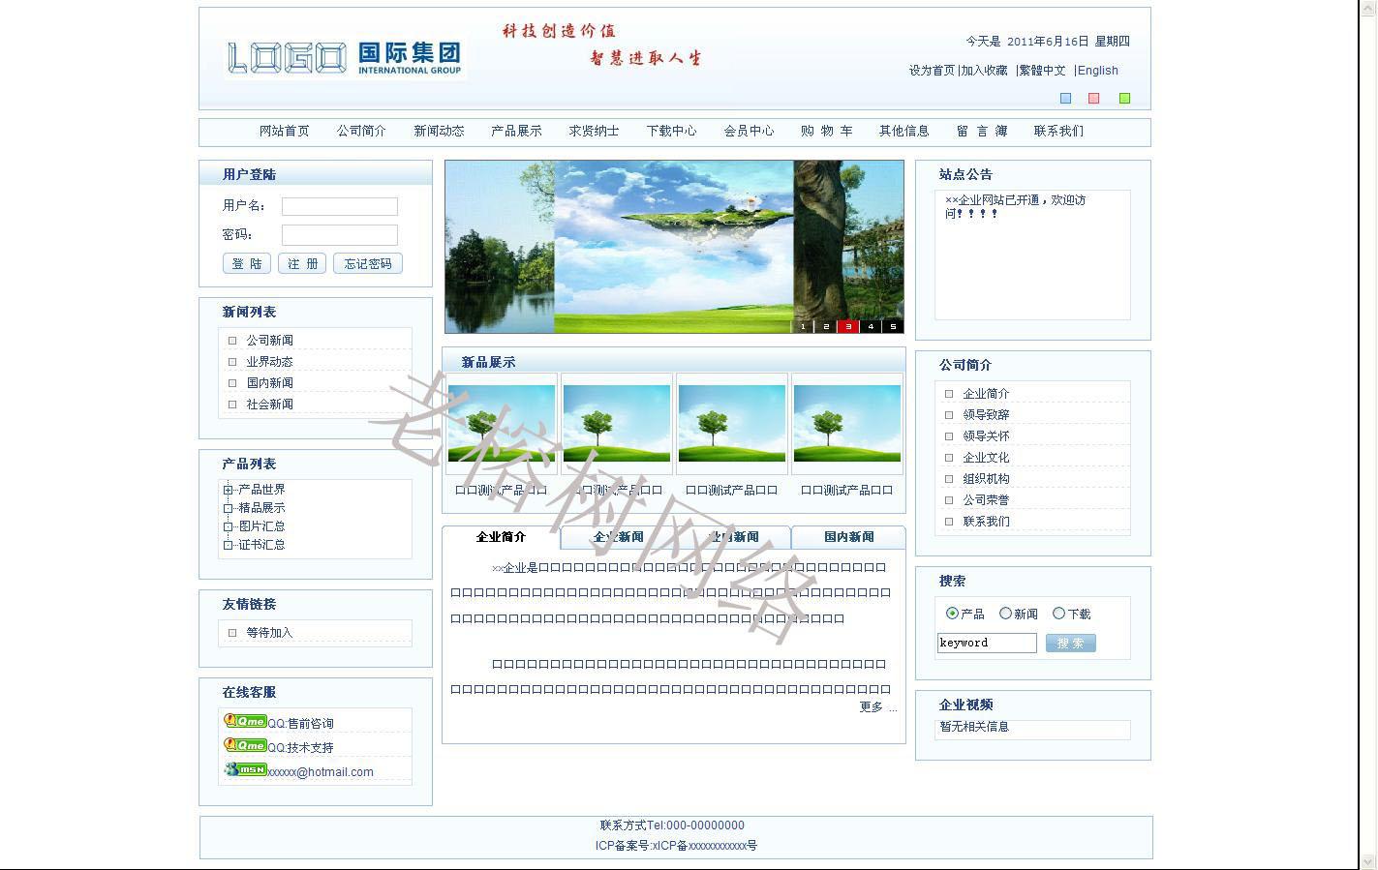Open 社会新闻 in news list
The width and height of the screenshot is (1378, 870).
269,405
